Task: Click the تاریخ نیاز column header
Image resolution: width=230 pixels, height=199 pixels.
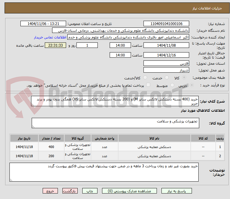Action: (x=24, y=138)
